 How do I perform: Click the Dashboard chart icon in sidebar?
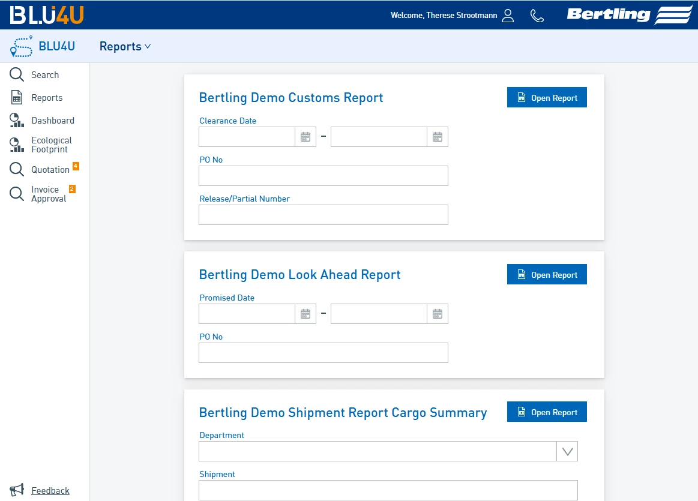17,120
